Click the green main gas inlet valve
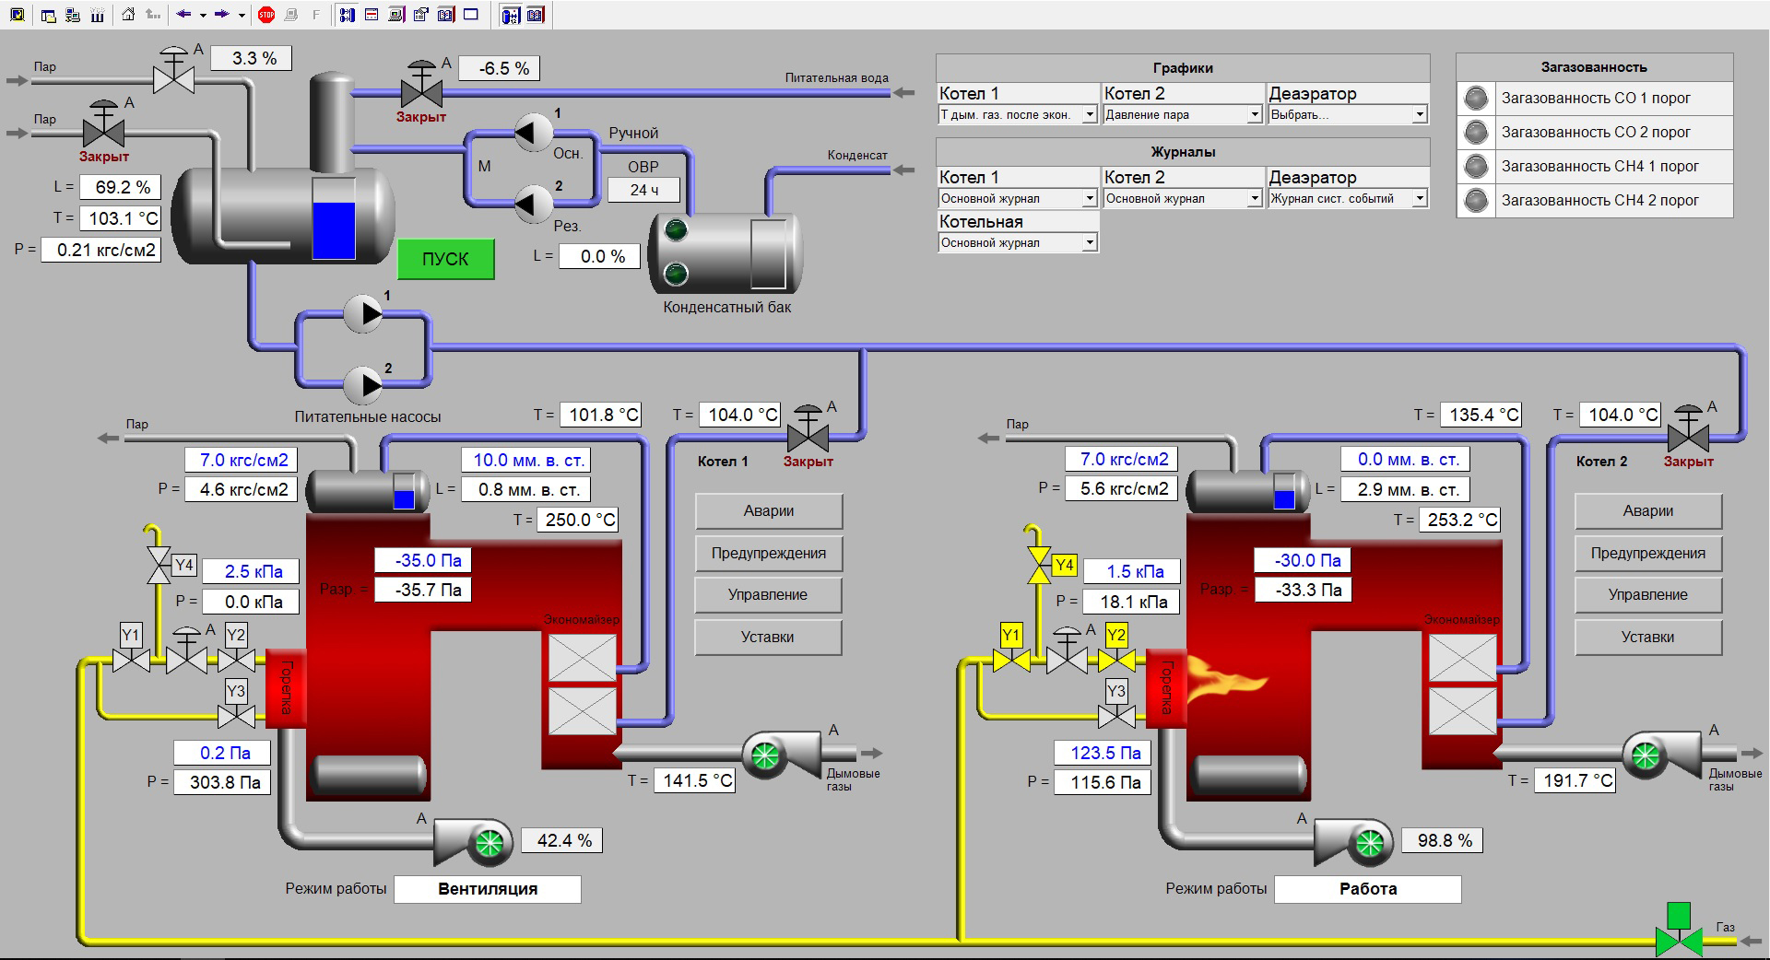 pyautogui.click(x=1679, y=931)
